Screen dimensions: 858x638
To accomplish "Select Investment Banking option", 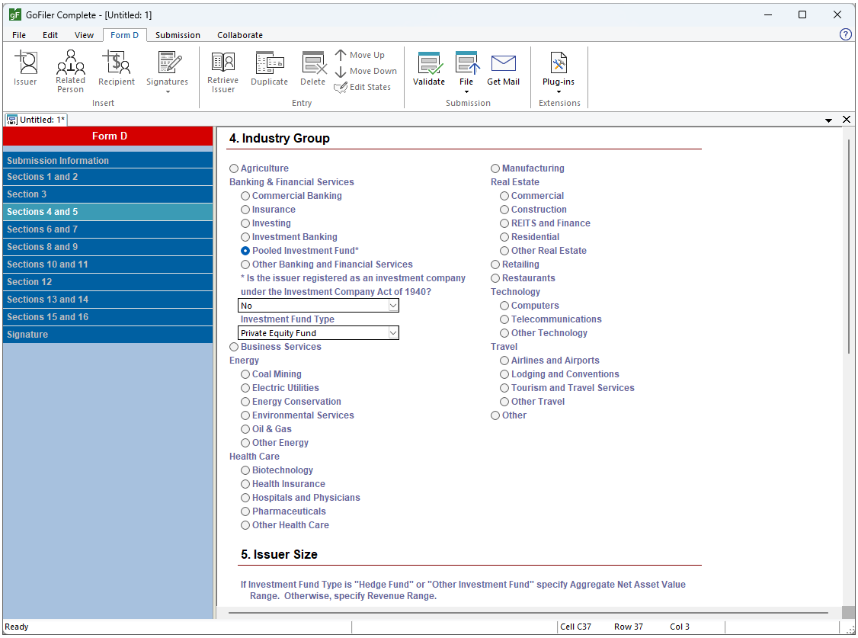I will (245, 237).
